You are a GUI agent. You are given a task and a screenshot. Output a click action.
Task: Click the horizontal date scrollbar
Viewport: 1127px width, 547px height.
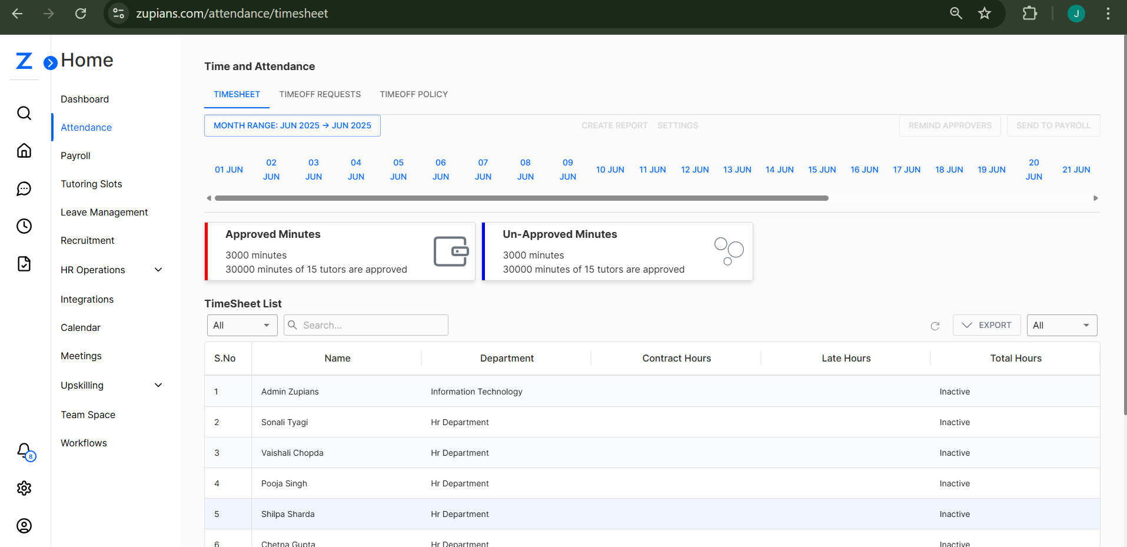point(521,198)
